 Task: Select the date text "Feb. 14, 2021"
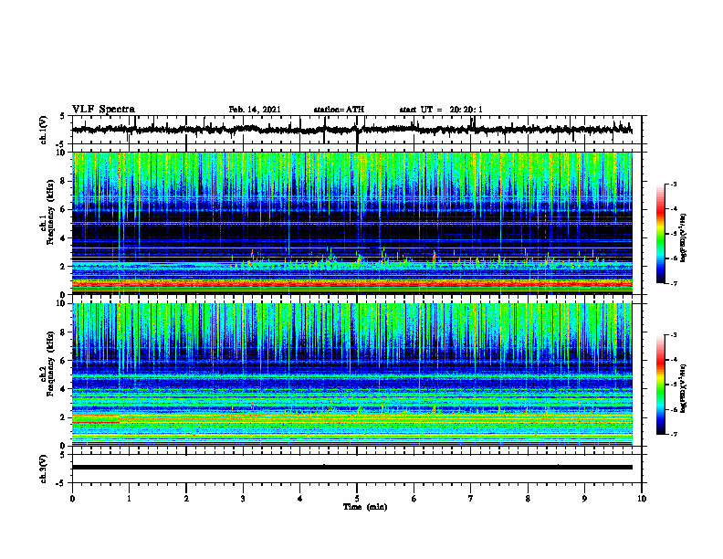pyautogui.click(x=255, y=110)
